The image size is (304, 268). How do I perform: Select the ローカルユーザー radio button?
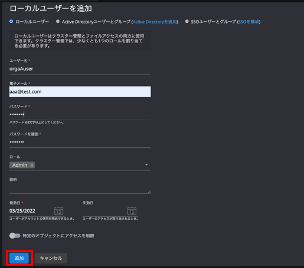click(11, 21)
